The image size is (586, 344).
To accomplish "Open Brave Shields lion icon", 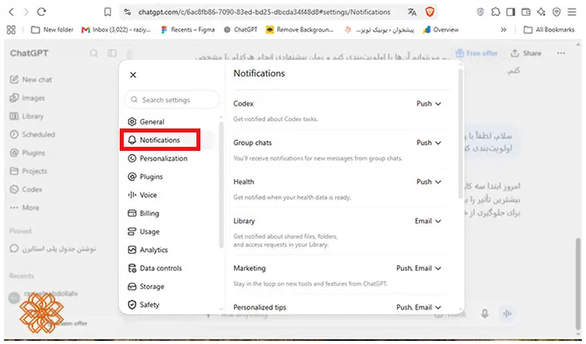I will pos(430,12).
